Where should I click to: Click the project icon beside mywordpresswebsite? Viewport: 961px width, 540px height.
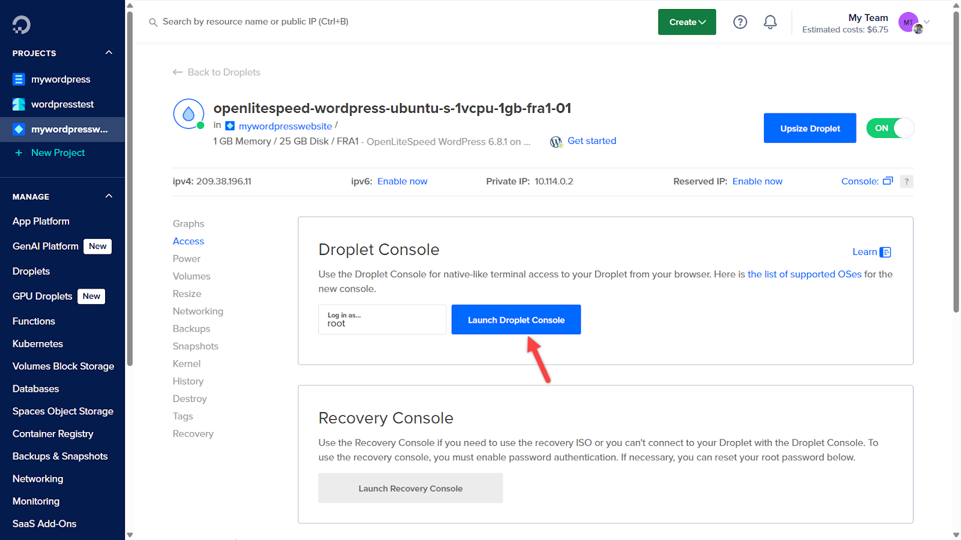230,126
